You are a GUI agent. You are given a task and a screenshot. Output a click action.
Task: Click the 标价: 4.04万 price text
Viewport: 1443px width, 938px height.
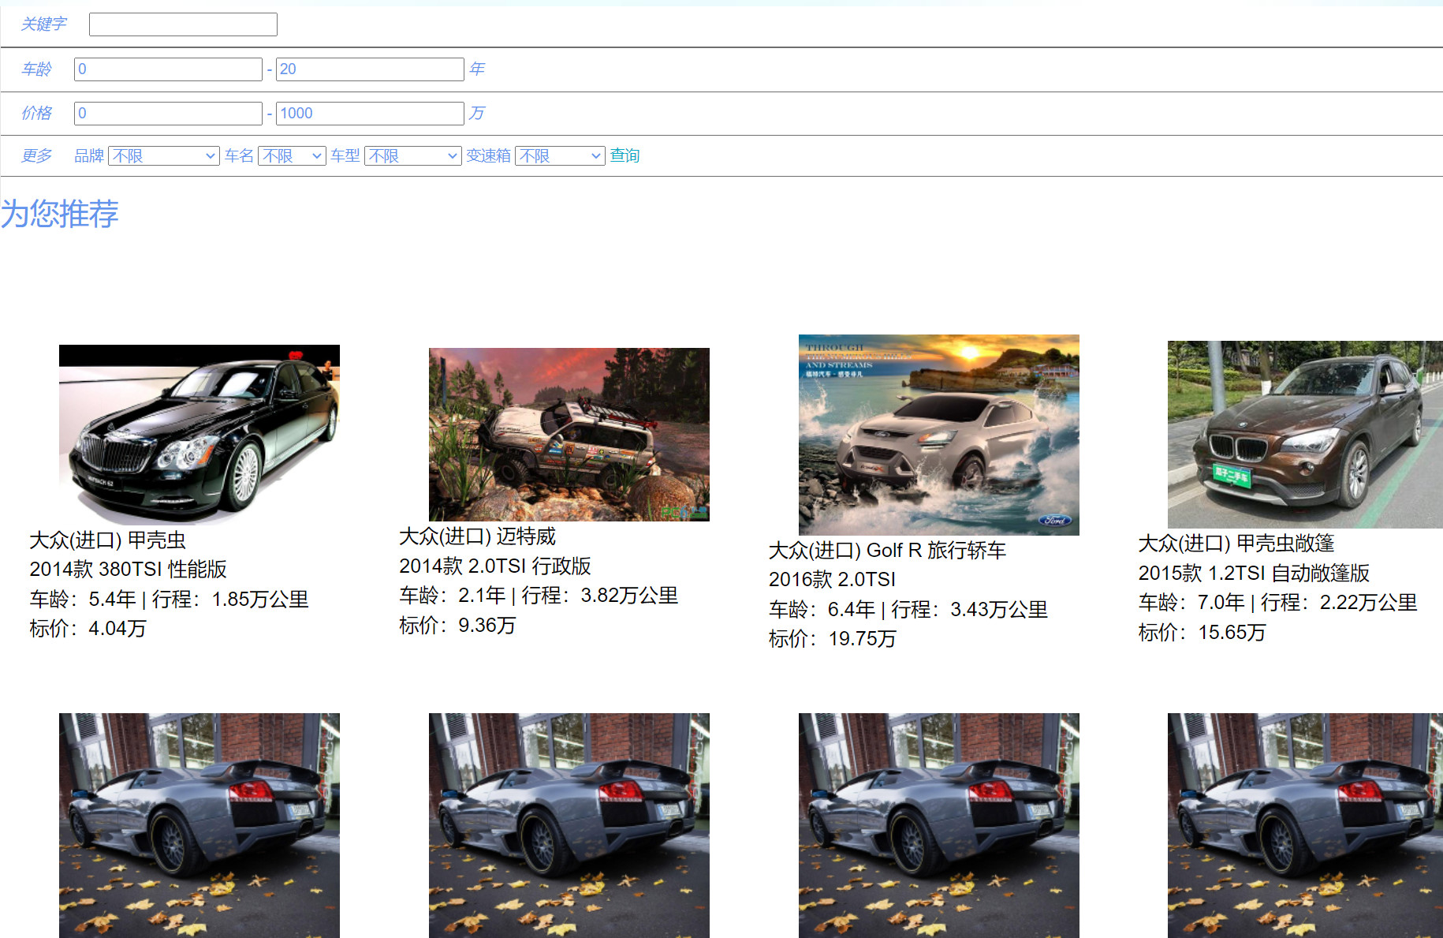pyautogui.click(x=88, y=629)
